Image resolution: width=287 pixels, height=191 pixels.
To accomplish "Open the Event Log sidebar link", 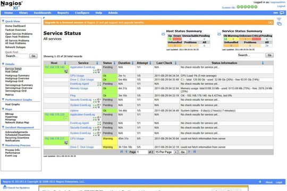I will [11, 156].
